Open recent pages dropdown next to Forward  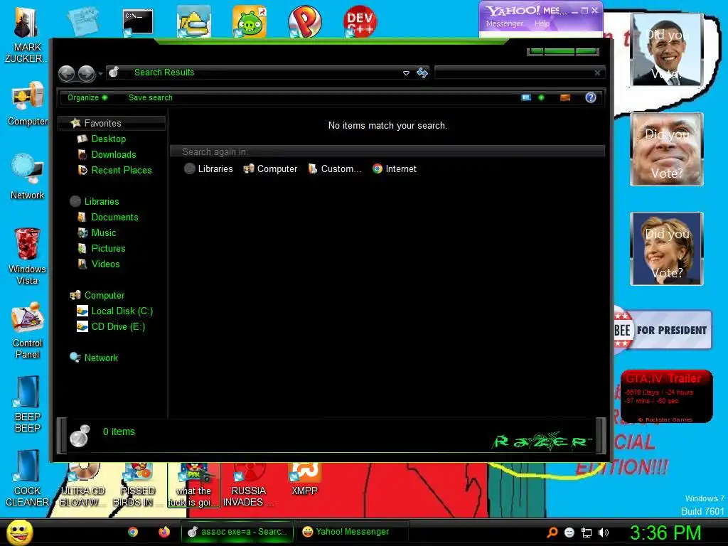coord(100,73)
